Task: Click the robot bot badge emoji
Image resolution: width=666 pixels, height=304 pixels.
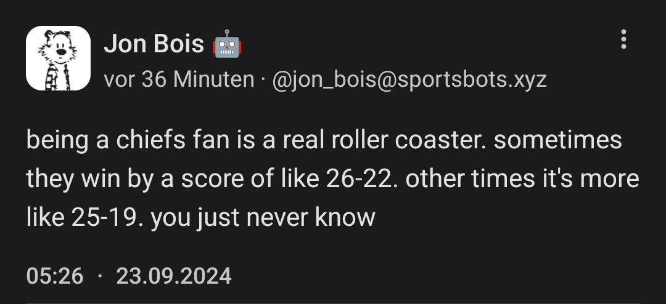Action: [228, 44]
